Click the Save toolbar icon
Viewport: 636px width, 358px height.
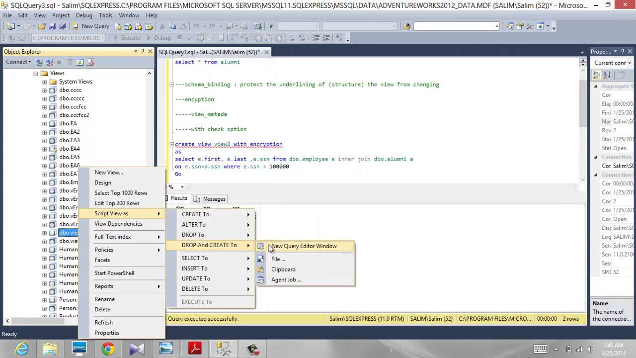point(52,26)
